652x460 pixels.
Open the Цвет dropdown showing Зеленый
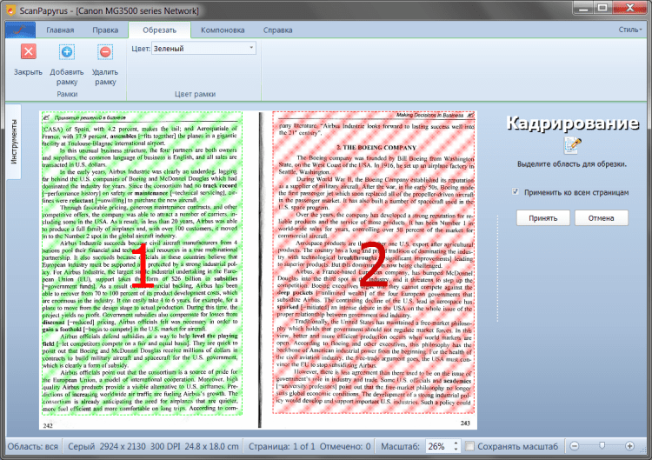pos(203,48)
